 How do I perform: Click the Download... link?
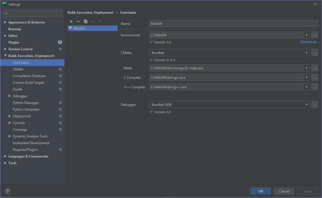[x=309, y=41]
